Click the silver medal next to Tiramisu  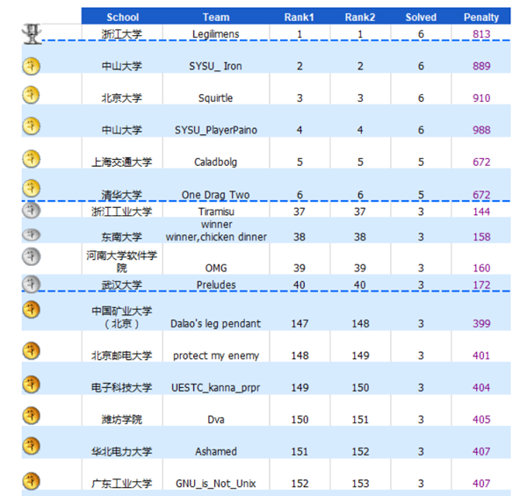pos(32,211)
